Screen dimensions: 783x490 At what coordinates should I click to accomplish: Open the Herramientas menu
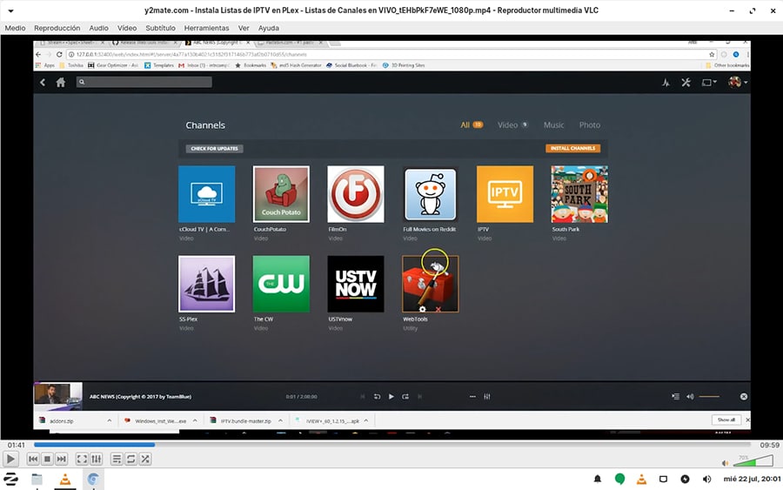[x=206, y=28]
